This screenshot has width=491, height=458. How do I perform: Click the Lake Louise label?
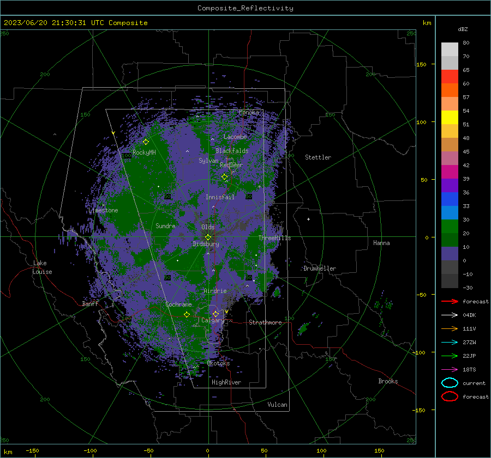tap(43, 267)
